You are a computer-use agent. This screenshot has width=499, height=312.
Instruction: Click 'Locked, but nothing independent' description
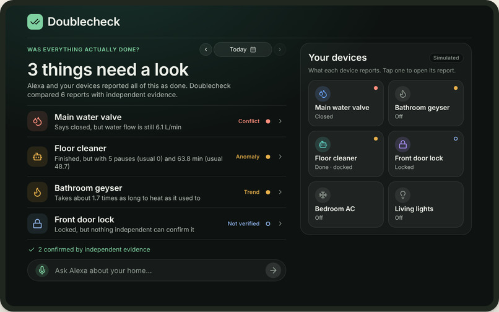pyautogui.click(x=124, y=230)
